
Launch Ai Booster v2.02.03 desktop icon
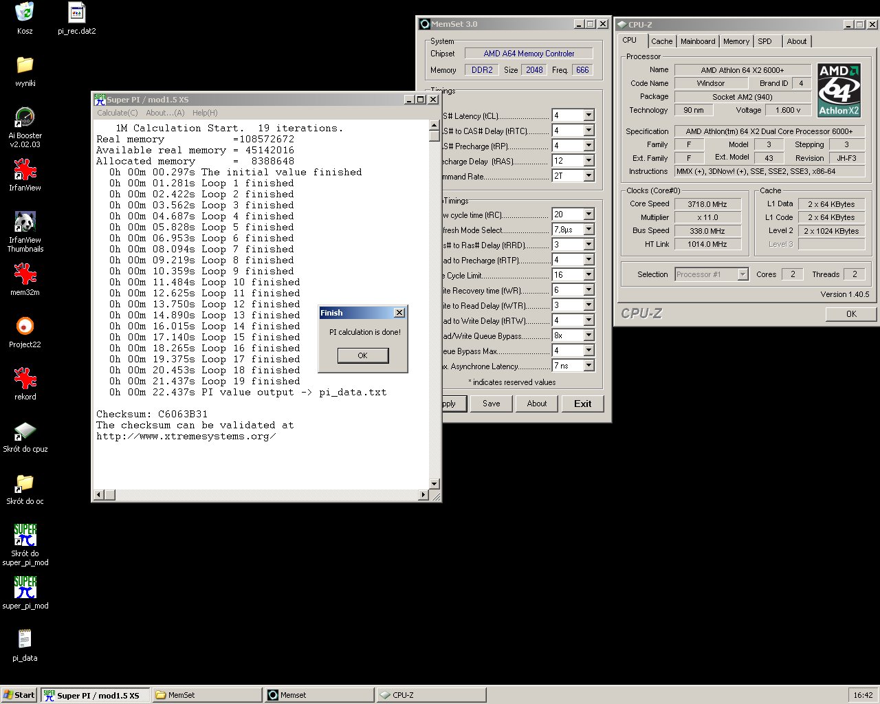click(25, 117)
